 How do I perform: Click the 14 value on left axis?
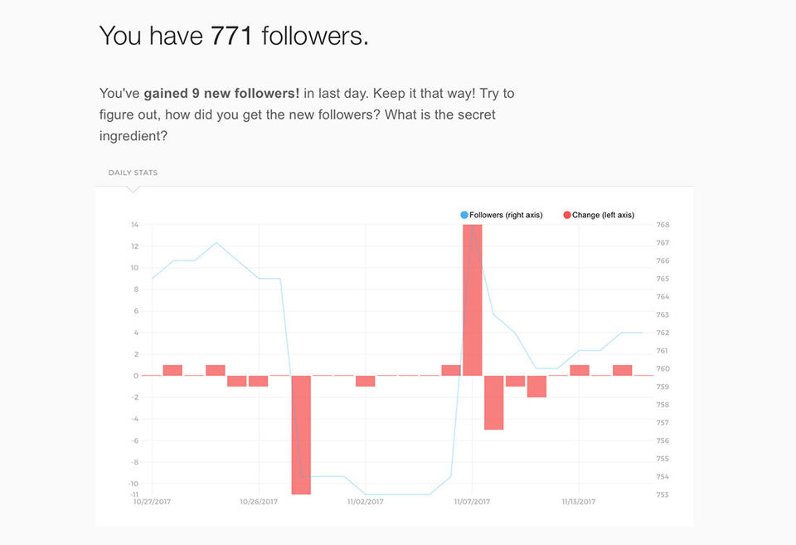(x=134, y=225)
